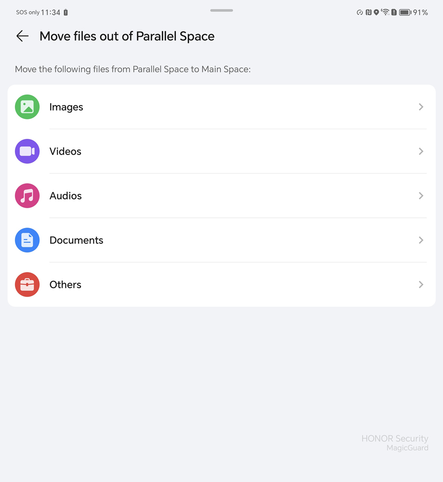Tap the green Images icon
443x482 pixels.
27,107
